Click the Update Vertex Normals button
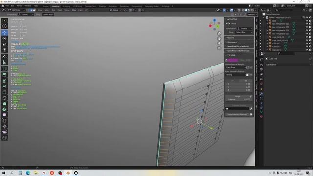 tap(237, 114)
